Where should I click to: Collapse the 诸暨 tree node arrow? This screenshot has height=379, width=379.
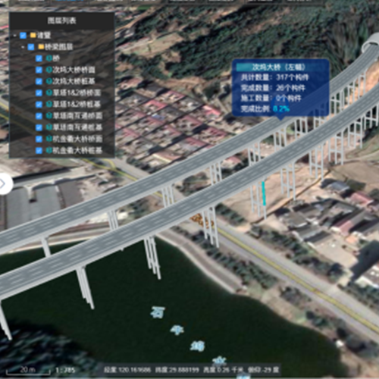click(15, 36)
